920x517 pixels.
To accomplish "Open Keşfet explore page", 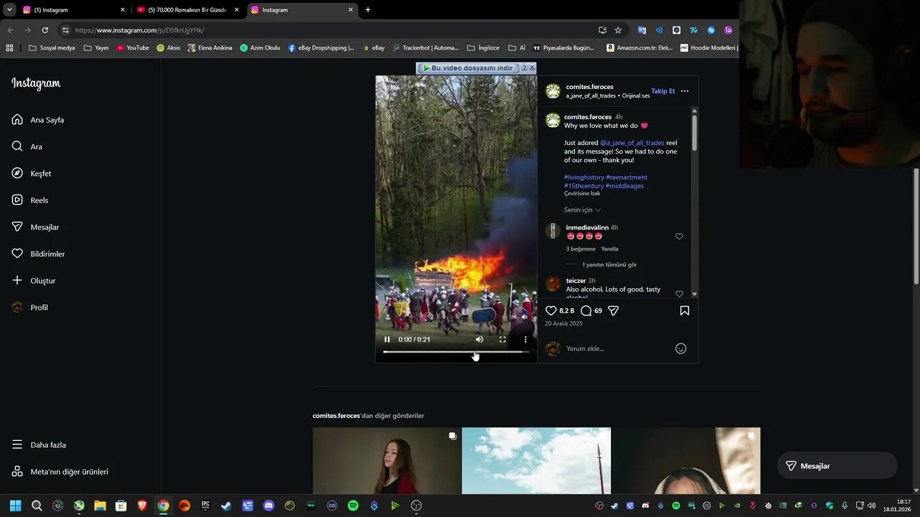I will pyautogui.click(x=31, y=173).
